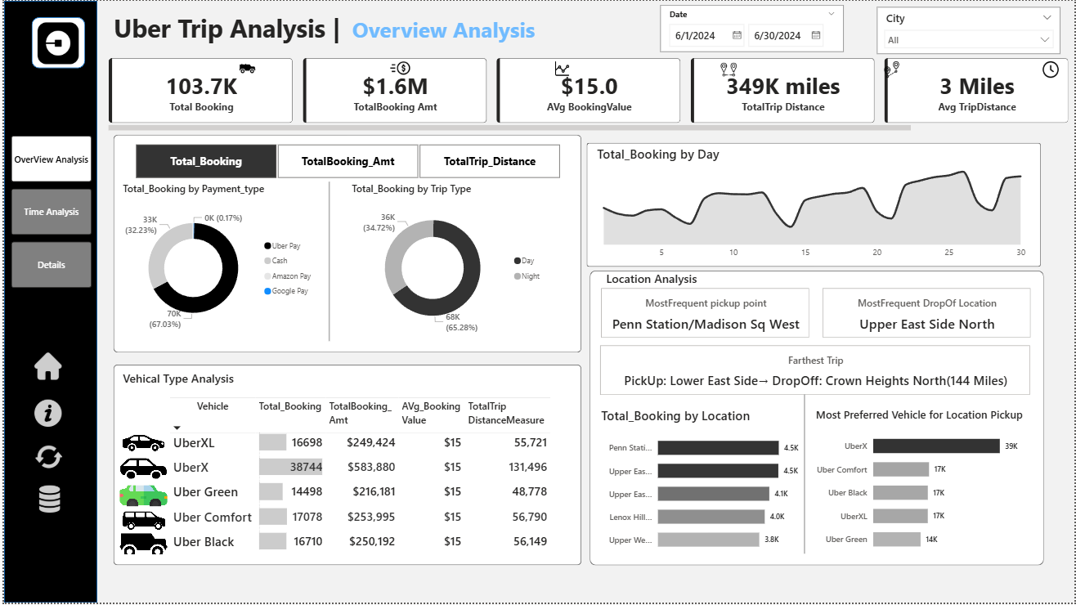Click the Cash legend marker
This screenshot has width=1076, height=605.
point(267,261)
